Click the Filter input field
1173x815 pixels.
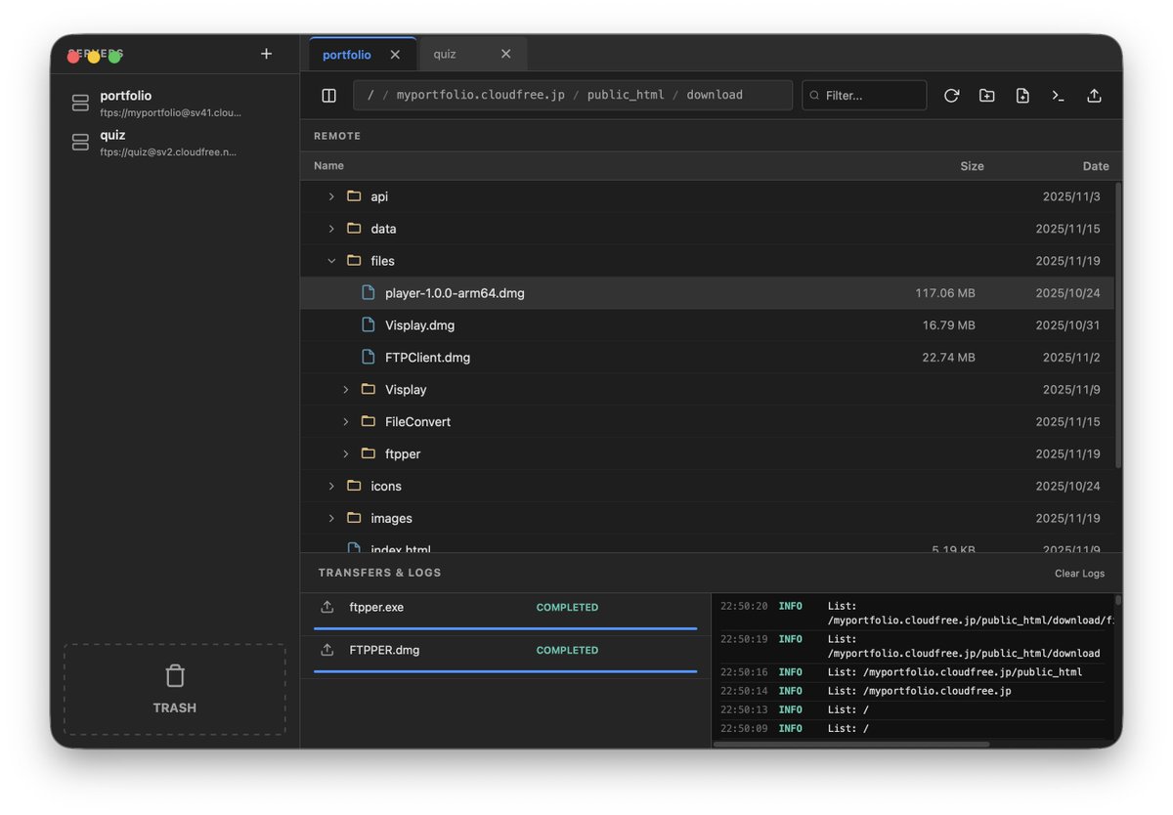[864, 95]
